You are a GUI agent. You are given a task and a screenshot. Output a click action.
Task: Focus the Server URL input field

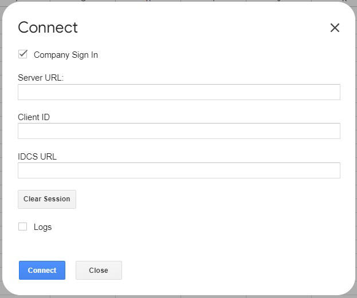179,92
